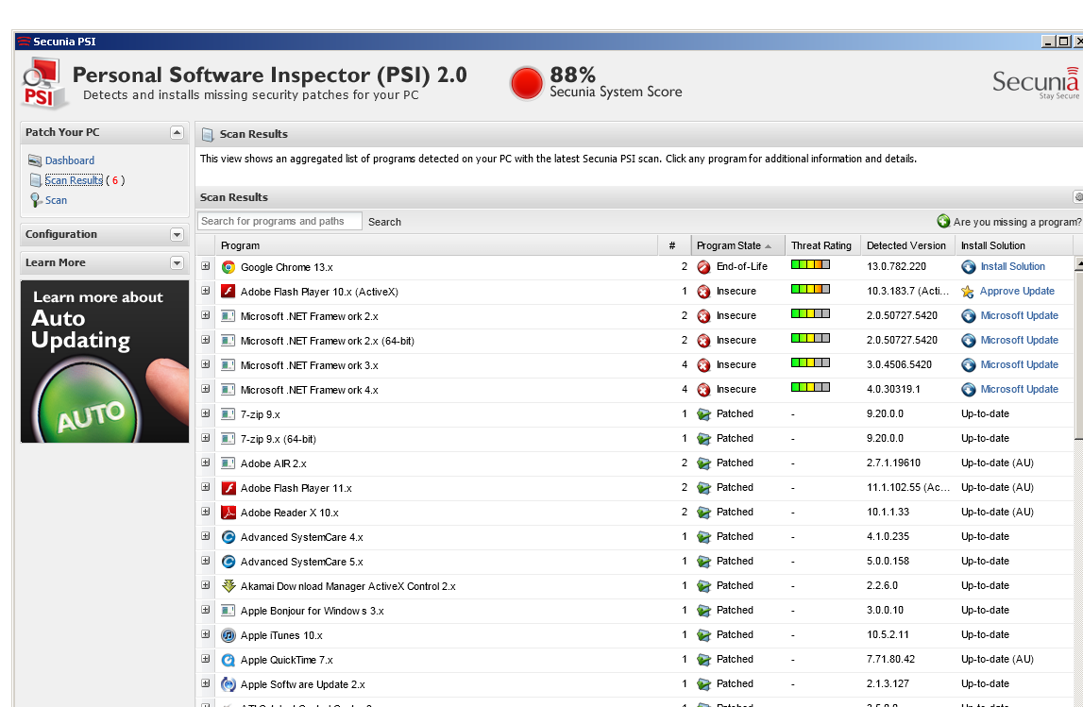
Task: Expand the Adobe Reader X 10.x row
Action: [205, 512]
